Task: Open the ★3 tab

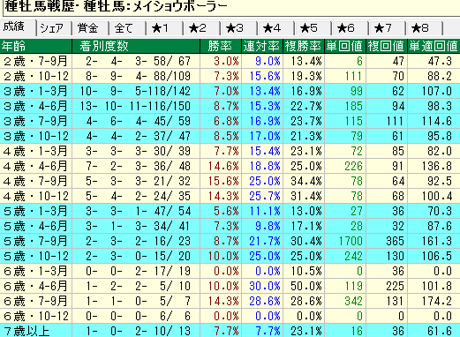Action: 238,28
